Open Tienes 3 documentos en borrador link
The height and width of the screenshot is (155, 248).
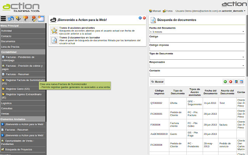click(79, 38)
